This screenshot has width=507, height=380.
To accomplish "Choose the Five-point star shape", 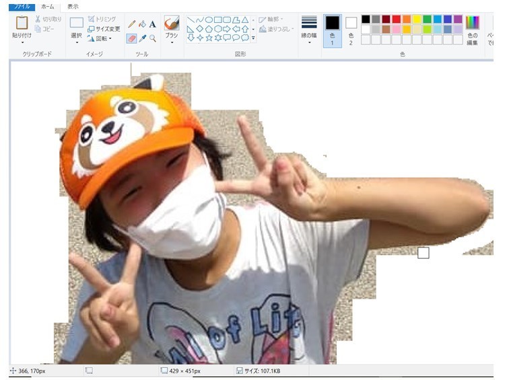I will (x=209, y=38).
